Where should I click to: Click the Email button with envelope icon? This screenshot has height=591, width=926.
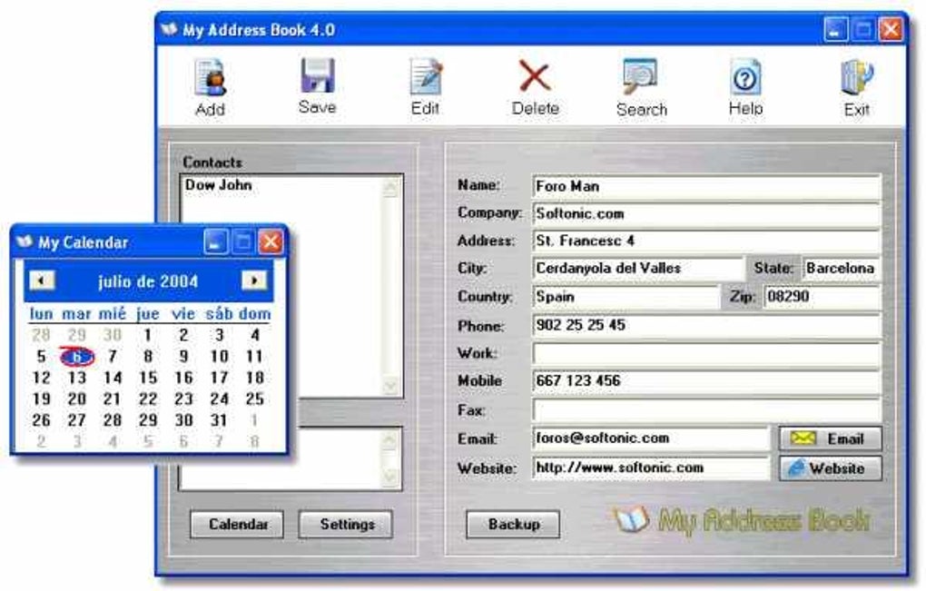(x=830, y=438)
